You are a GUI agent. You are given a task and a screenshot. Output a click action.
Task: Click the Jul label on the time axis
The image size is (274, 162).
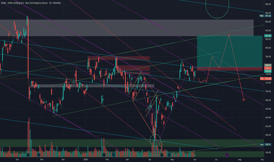(x=216, y=160)
